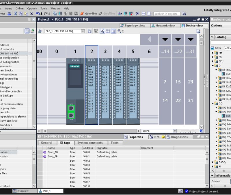
Task: Open the Insert menu
Action: click(x=8, y=9)
